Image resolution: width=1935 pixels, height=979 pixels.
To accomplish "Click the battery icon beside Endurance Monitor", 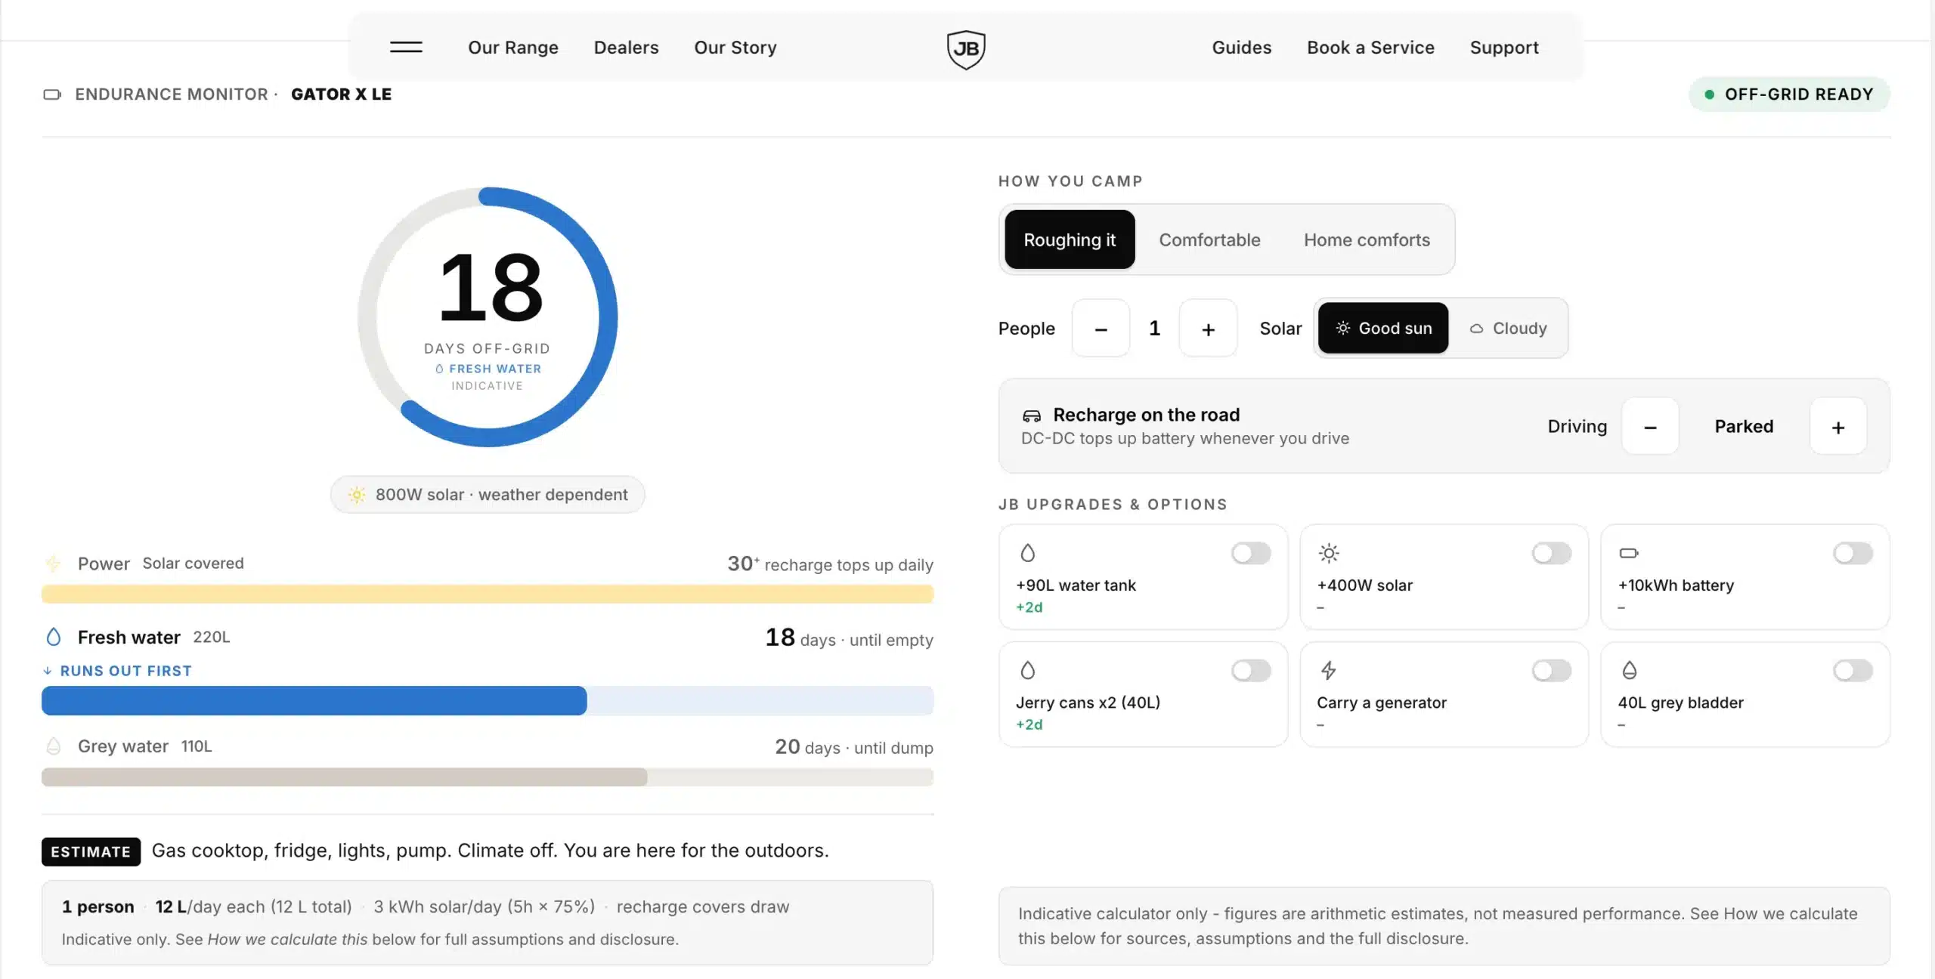I will pyautogui.click(x=52, y=94).
